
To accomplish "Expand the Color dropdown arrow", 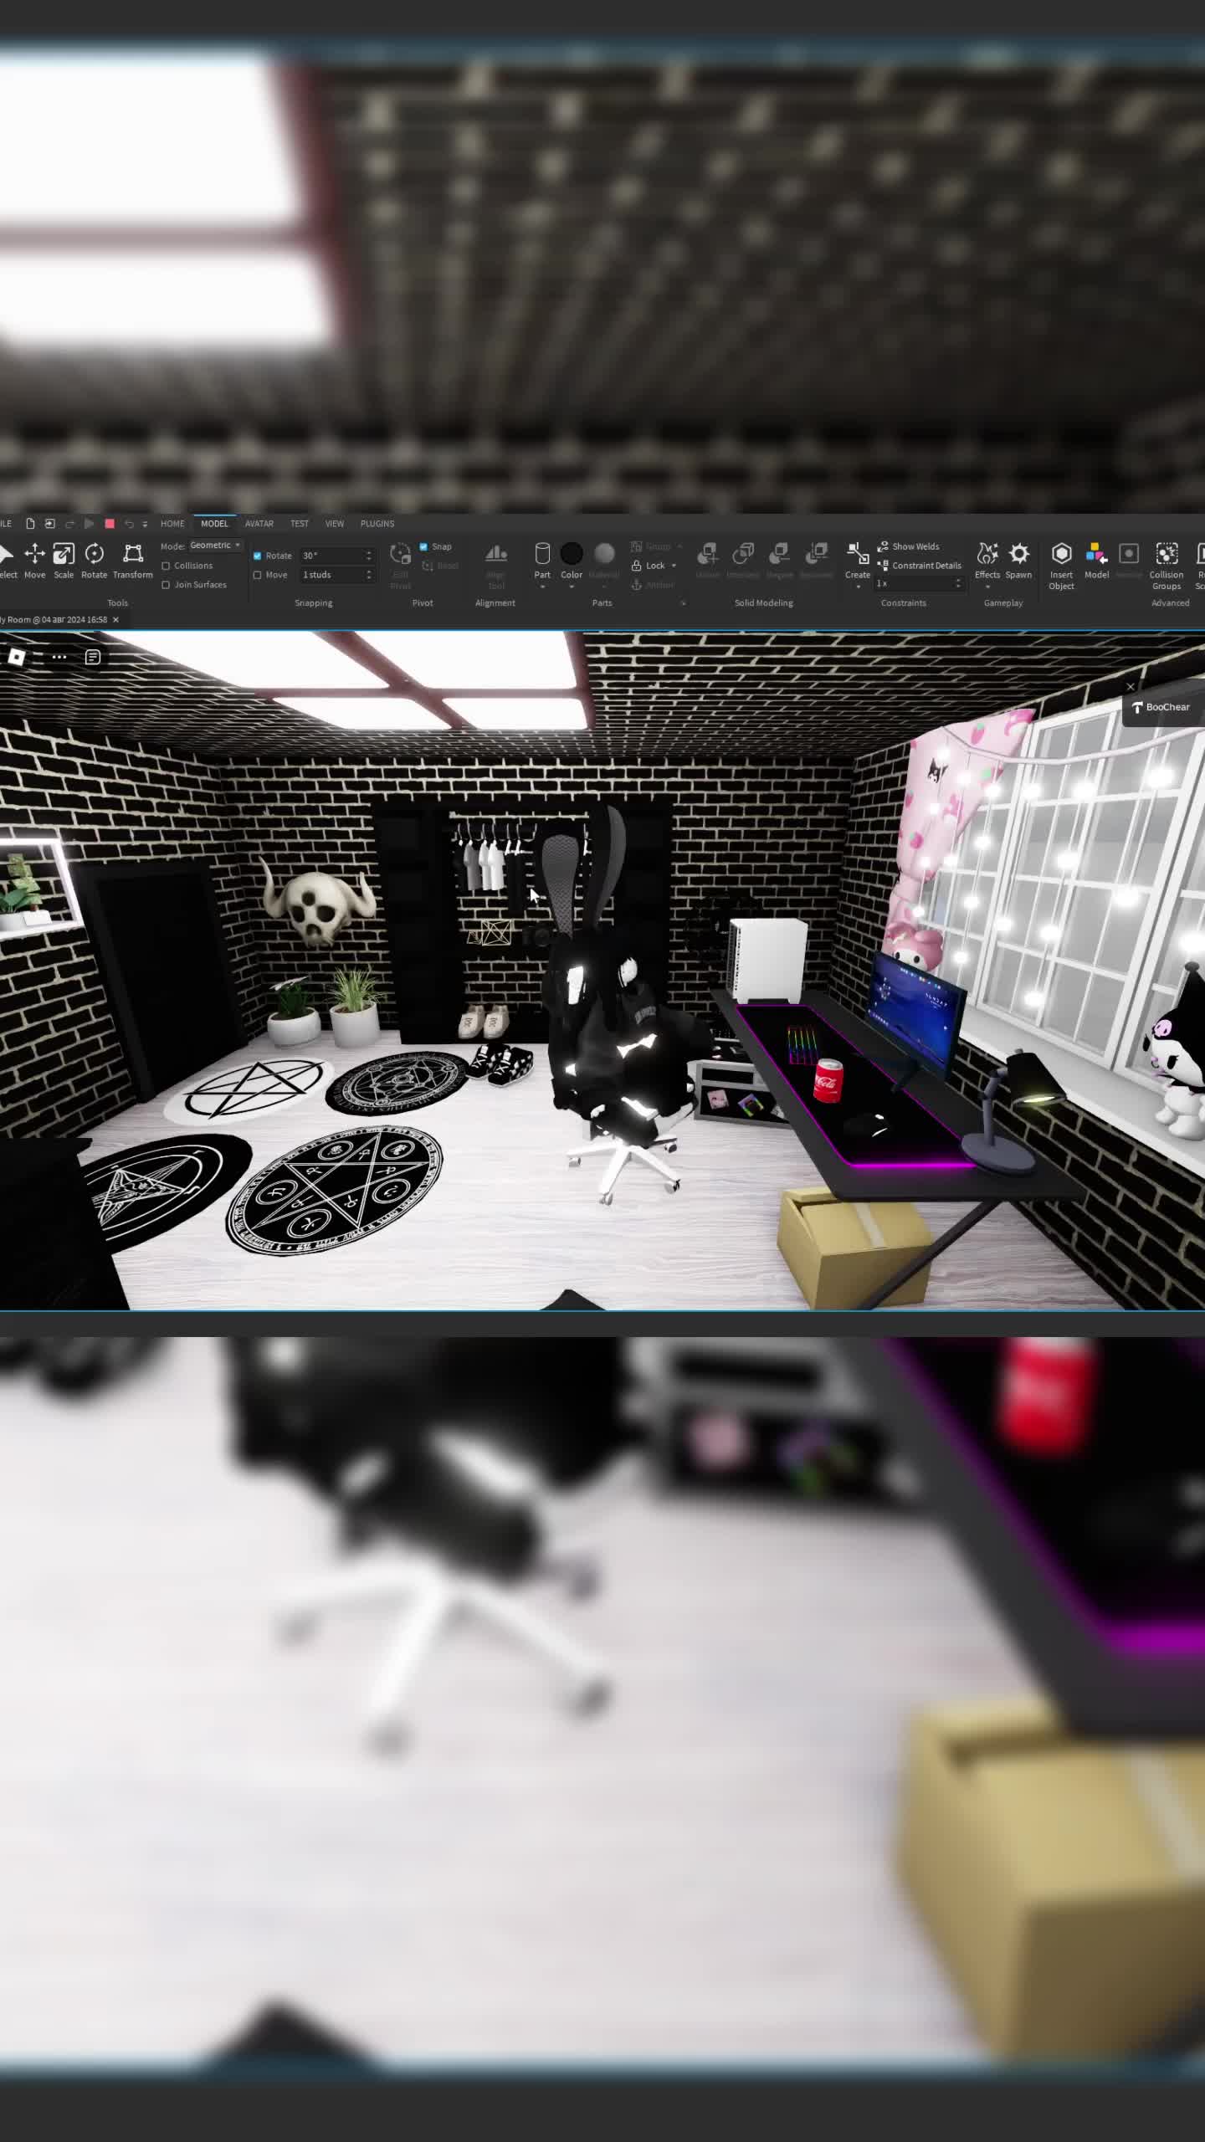I will [x=572, y=587].
